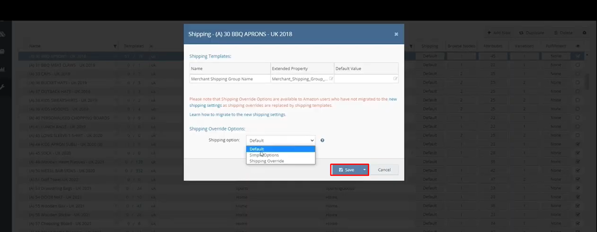Click the scroll-up arrow of the table scrollbar
The height and width of the screenshot is (232, 597).
pyautogui.click(x=587, y=55)
